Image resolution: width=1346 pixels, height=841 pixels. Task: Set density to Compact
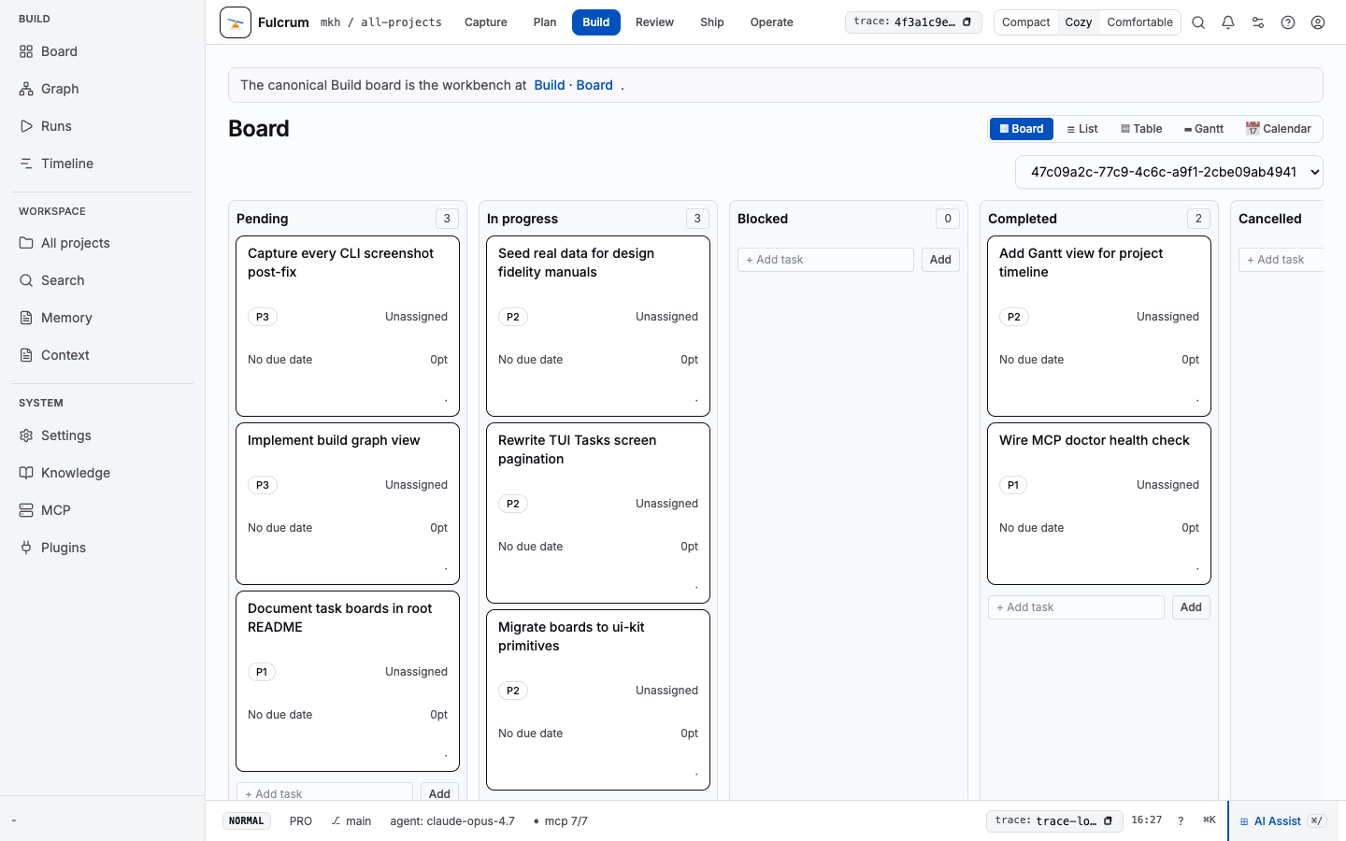pyautogui.click(x=1025, y=22)
